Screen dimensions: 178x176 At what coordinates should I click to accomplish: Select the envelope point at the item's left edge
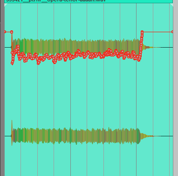click(x=5, y=32)
